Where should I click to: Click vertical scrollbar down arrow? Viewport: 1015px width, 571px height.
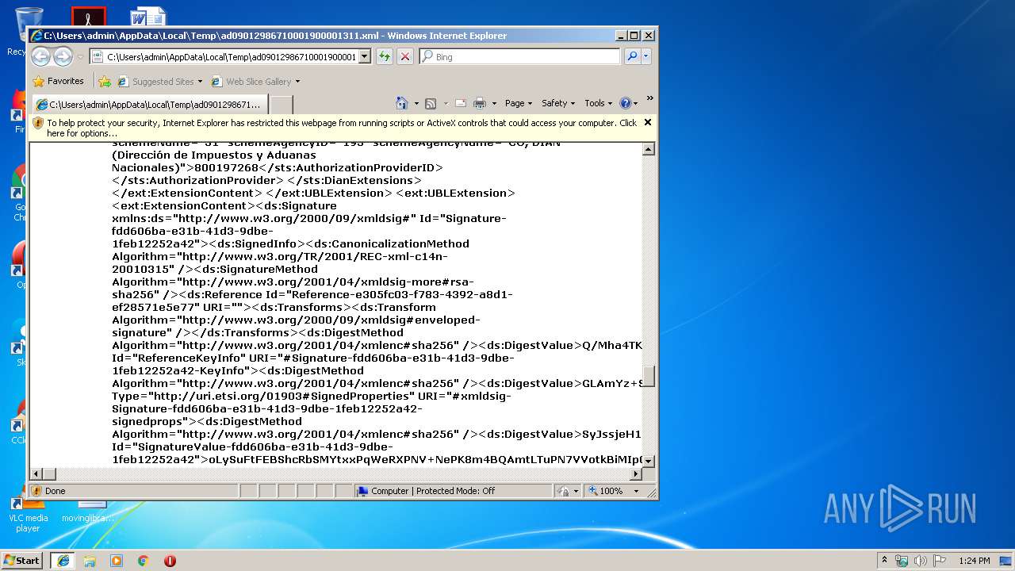(648, 461)
